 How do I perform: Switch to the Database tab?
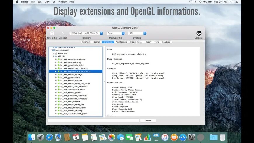coord(166,42)
